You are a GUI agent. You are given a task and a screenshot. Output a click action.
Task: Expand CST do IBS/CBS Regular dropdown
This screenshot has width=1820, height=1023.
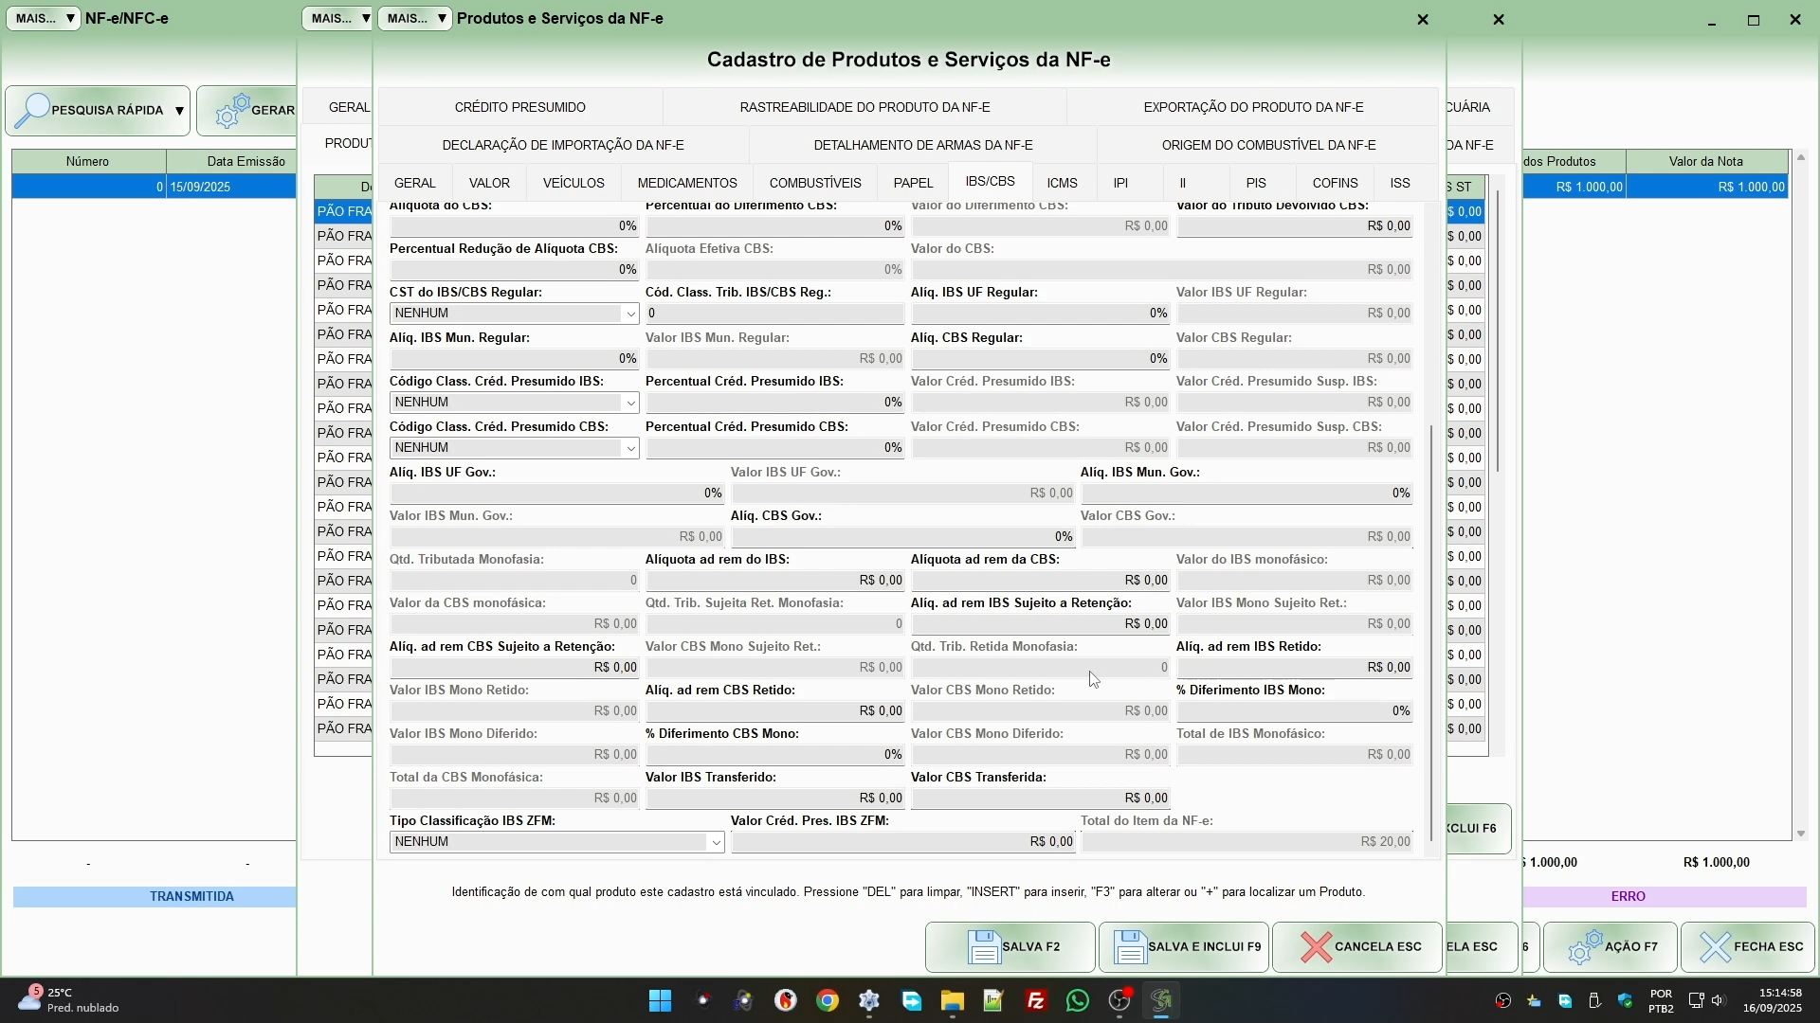630,314
